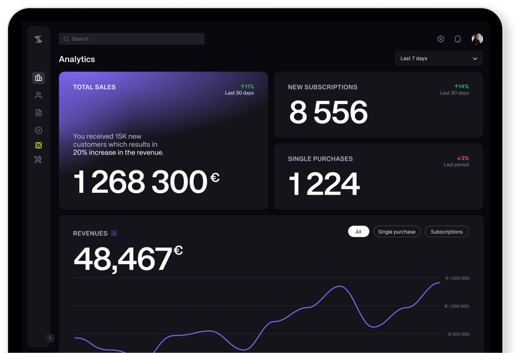Open the Documents page icon in the sidebar
Viewport: 520px width, 353px height.
pos(38,113)
